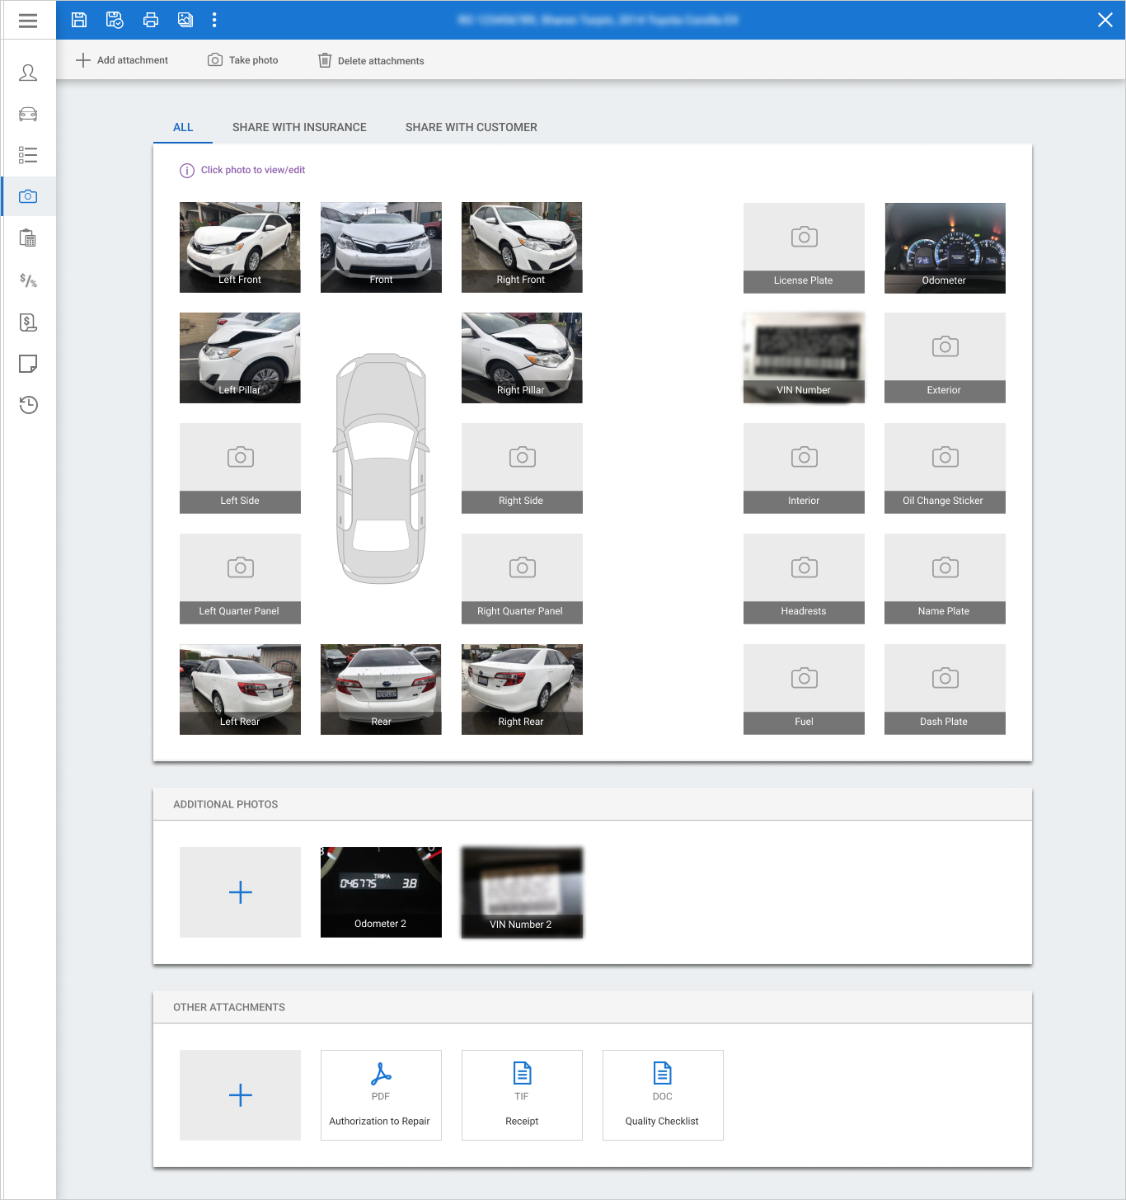This screenshot has width=1126, height=1200.
Task: Open the Right Pillar photo
Action: 522,358
